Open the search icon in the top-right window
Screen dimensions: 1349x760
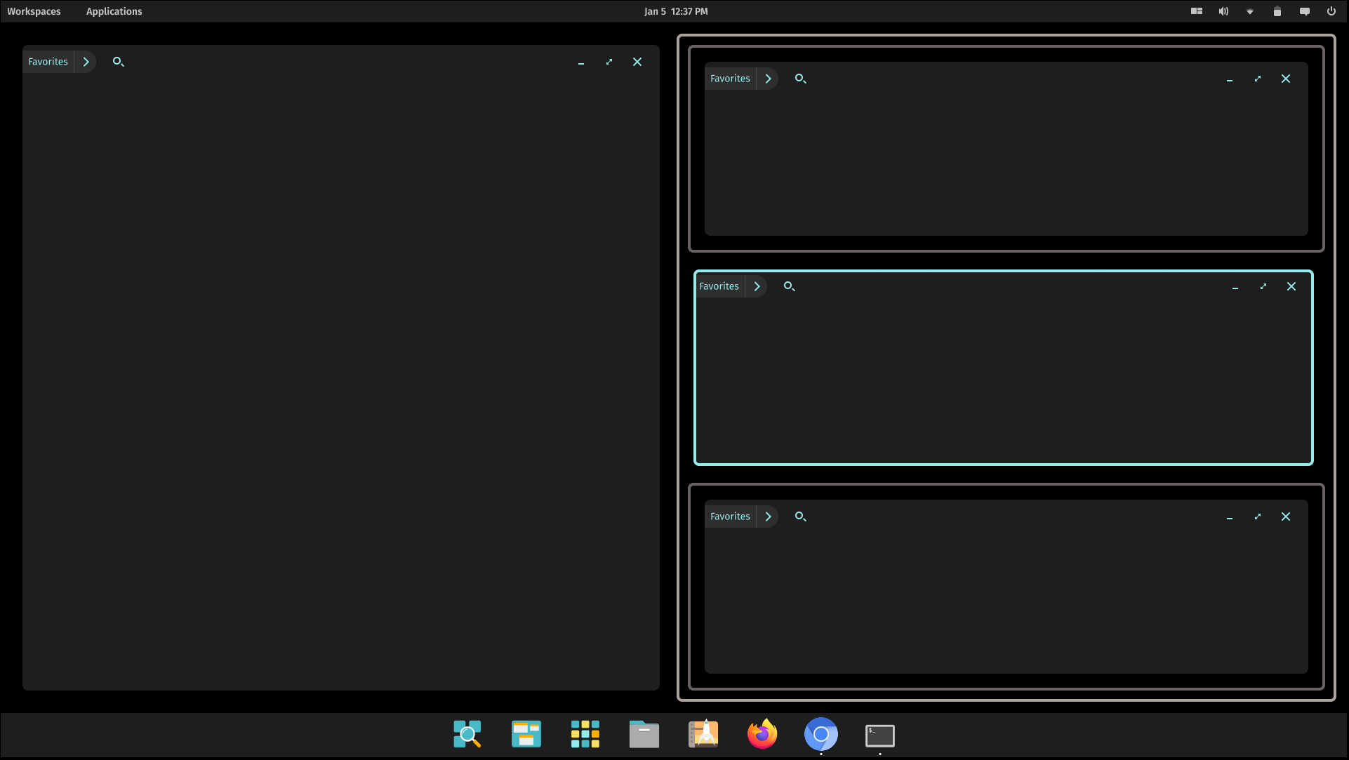coord(800,79)
